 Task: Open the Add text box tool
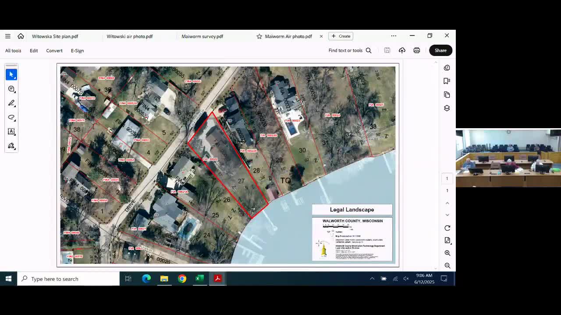(x=11, y=132)
